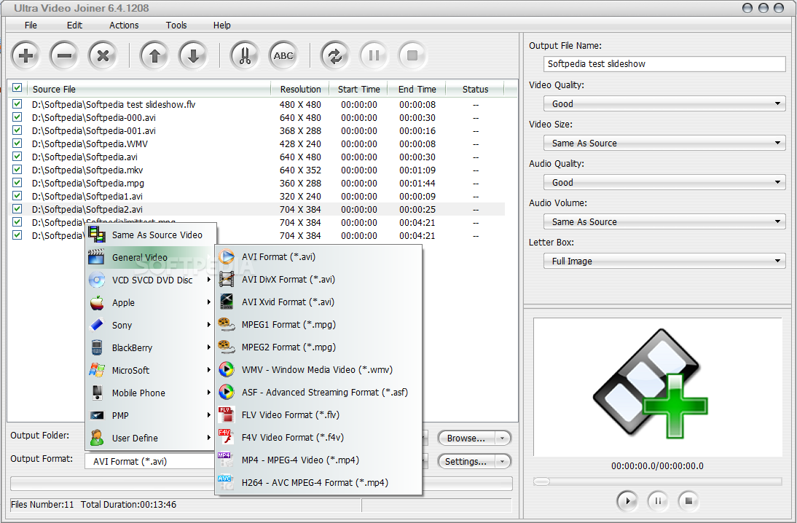Select Same As Source Video option

click(151, 235)
